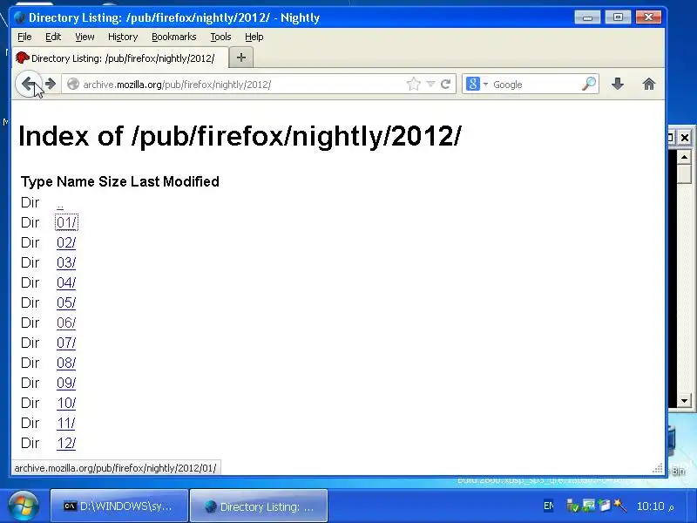Click Directory Listing taskbar button
Screen dimensions: 697x523
(x=259, y=506)
